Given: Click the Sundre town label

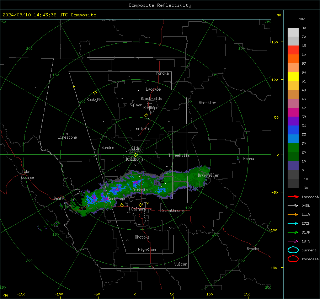Looking at the screenshot, I should tap(108, 147).
